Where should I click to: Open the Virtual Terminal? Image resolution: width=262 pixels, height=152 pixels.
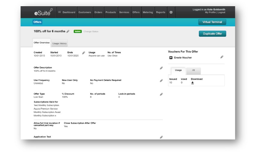tap(212, 22)
